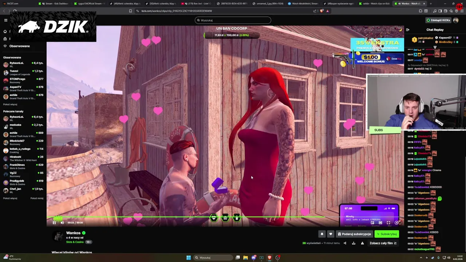Share page via address bar share icon

click(x=315, y=11)
